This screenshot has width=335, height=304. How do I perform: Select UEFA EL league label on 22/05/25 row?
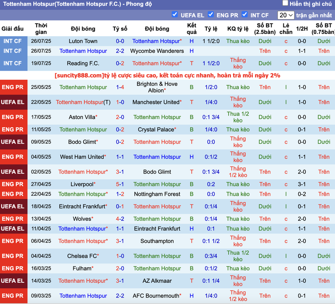coord(13,102)
